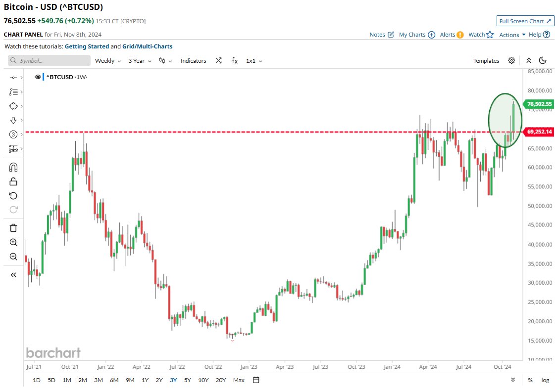The width and height of the screenshot is (559, 391).
Task: Select the 10Y range
Action: [203, 380]
